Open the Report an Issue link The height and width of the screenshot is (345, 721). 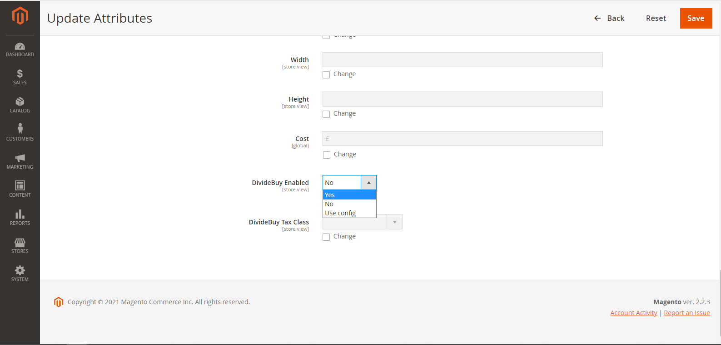click(686, 313)
